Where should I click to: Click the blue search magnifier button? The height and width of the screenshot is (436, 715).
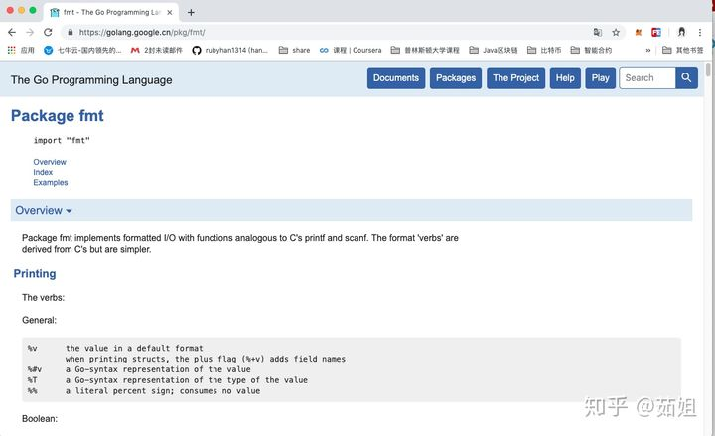coord(686,78)
